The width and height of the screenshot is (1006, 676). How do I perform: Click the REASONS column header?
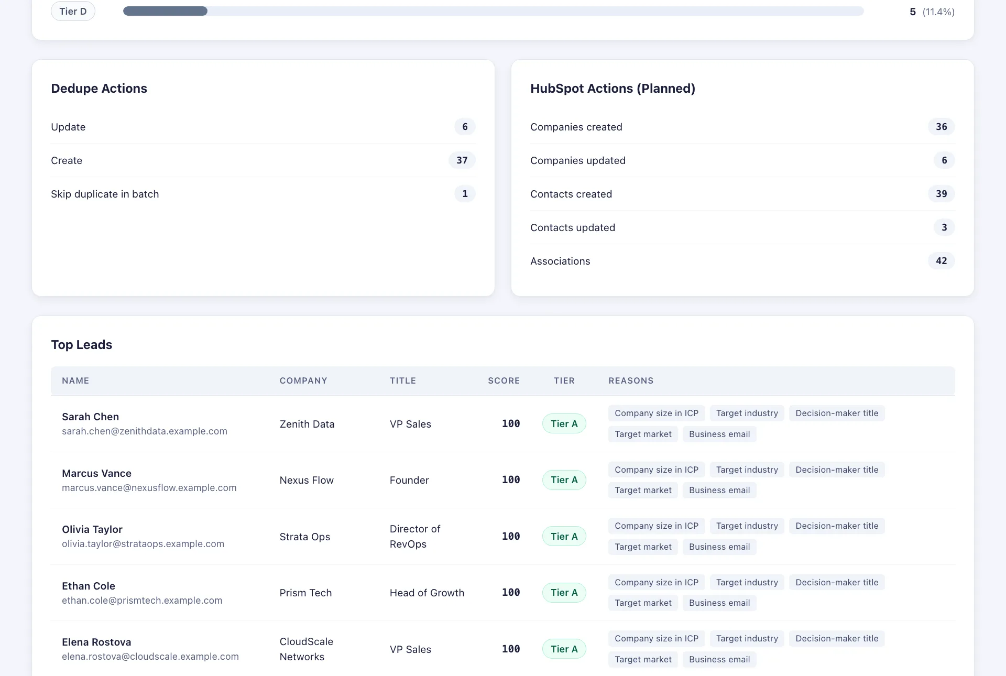pos(631,381)
